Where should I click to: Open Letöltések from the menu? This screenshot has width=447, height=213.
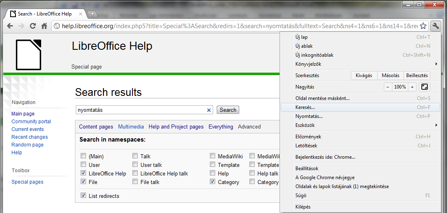(360, 146)
